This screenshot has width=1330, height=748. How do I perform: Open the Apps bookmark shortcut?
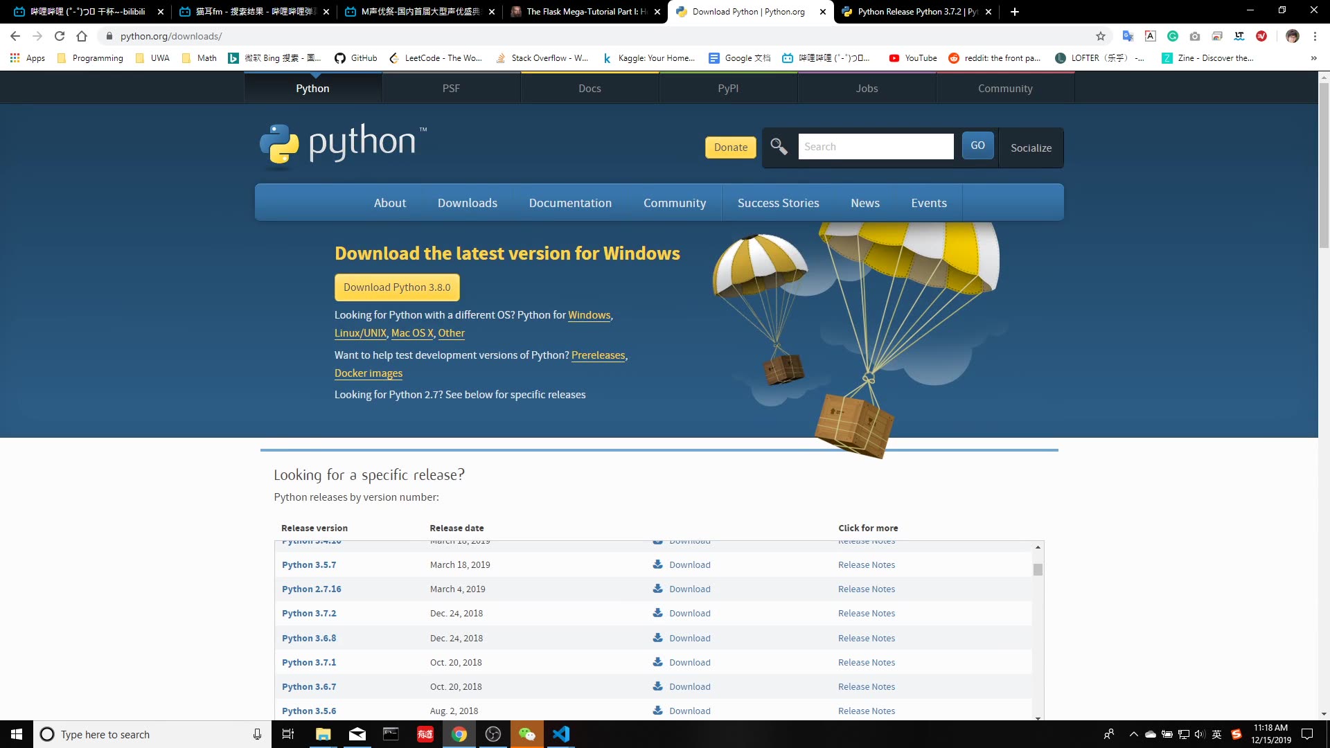coord(28,58)
